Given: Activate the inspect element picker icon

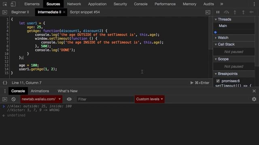Looking at the screenshot, I should [5, 4].
